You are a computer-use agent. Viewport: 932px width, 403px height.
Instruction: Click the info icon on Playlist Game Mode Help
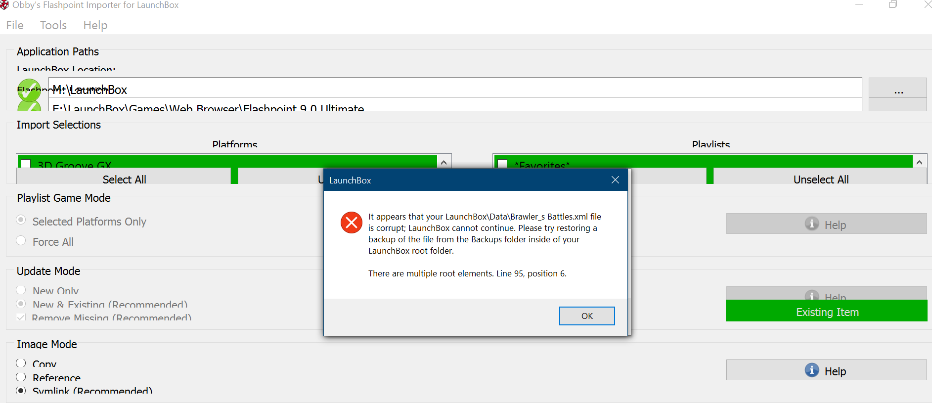coord(812,224)
